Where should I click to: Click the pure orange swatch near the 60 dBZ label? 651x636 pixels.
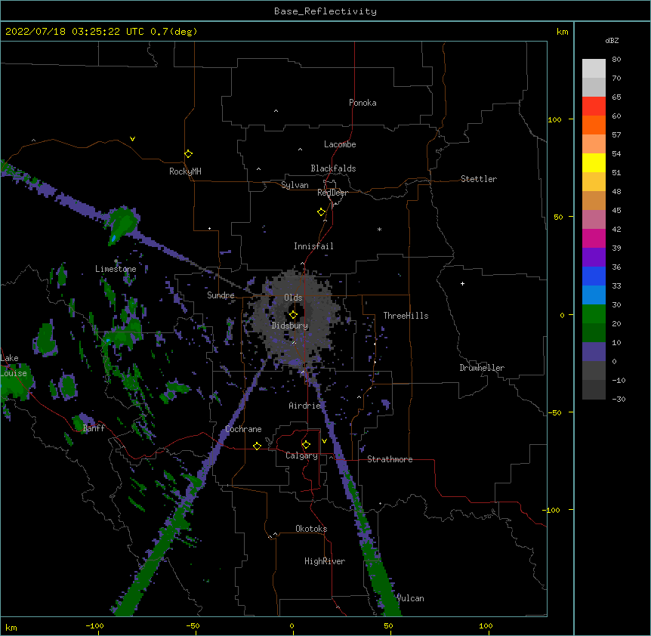tap(594, 125)
